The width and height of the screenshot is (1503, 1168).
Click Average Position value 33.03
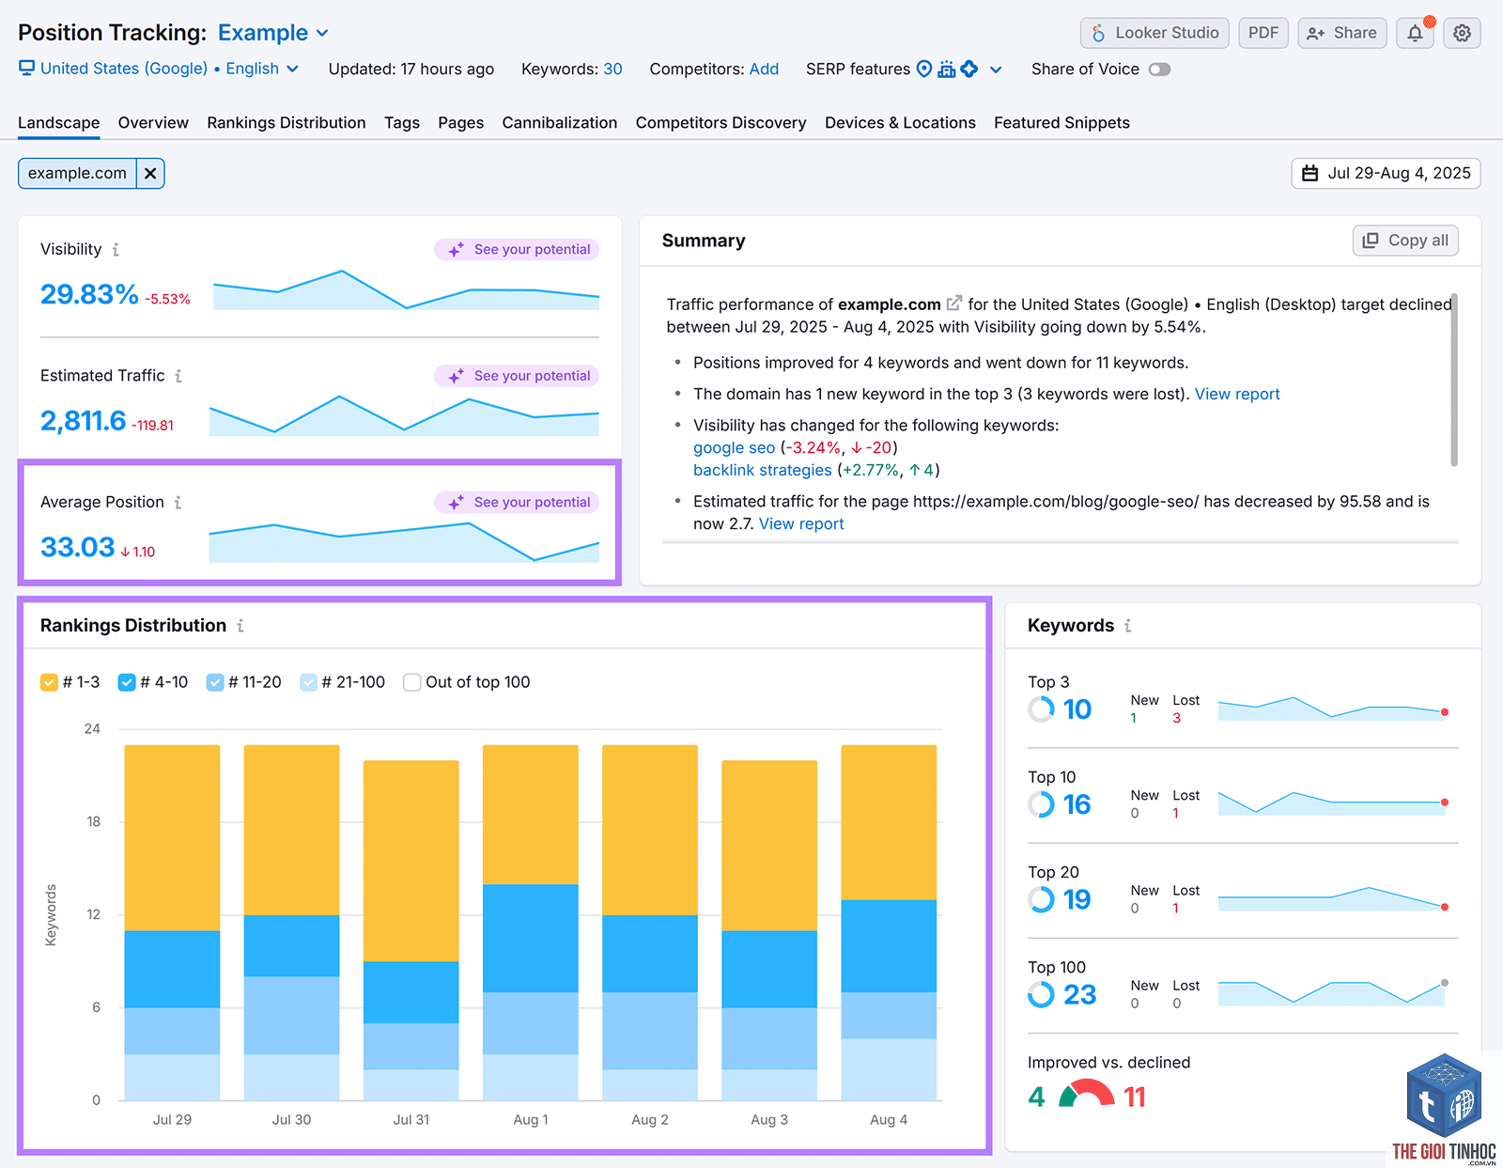coord(77,547)
